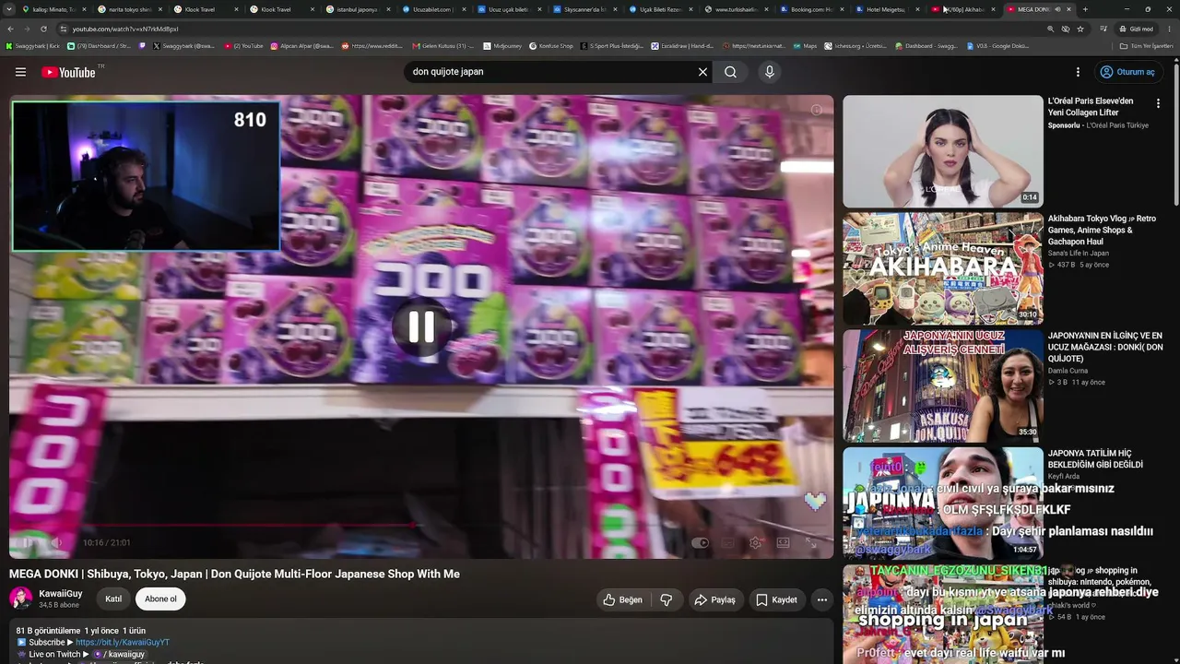Open the KawaiiGuy channel avatar

click(x=20, y=599)
